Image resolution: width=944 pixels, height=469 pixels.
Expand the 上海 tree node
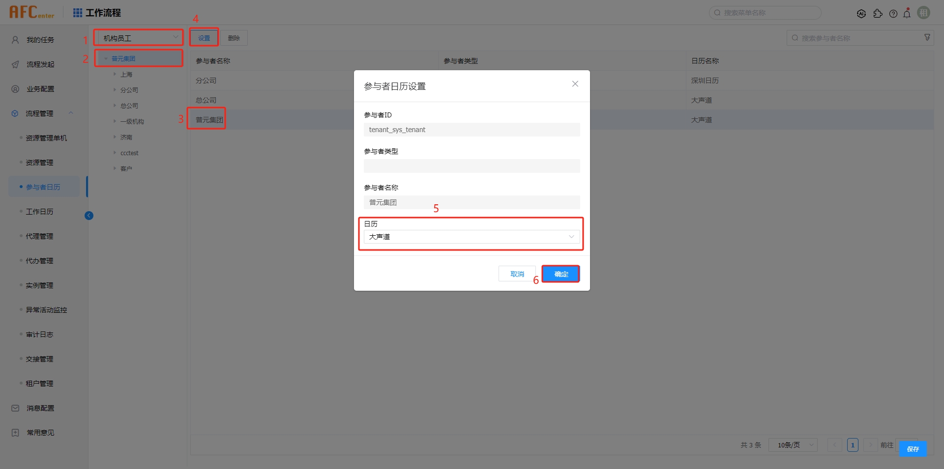pos(115,74)
